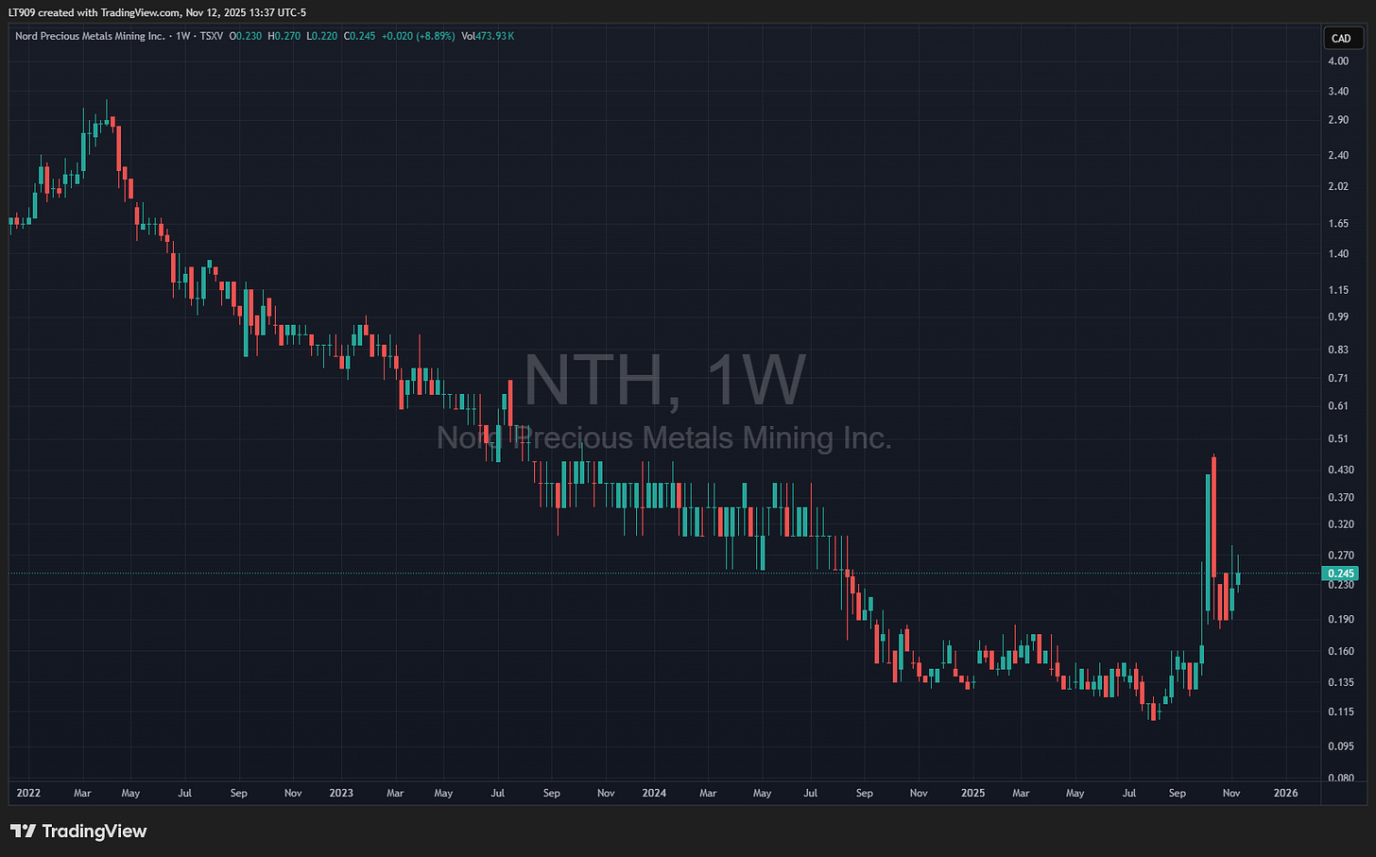Click the 2022 label on the time axis
Image resolution: width=1376 pixels, height=857 pixels.
click(x=28, y=793)
